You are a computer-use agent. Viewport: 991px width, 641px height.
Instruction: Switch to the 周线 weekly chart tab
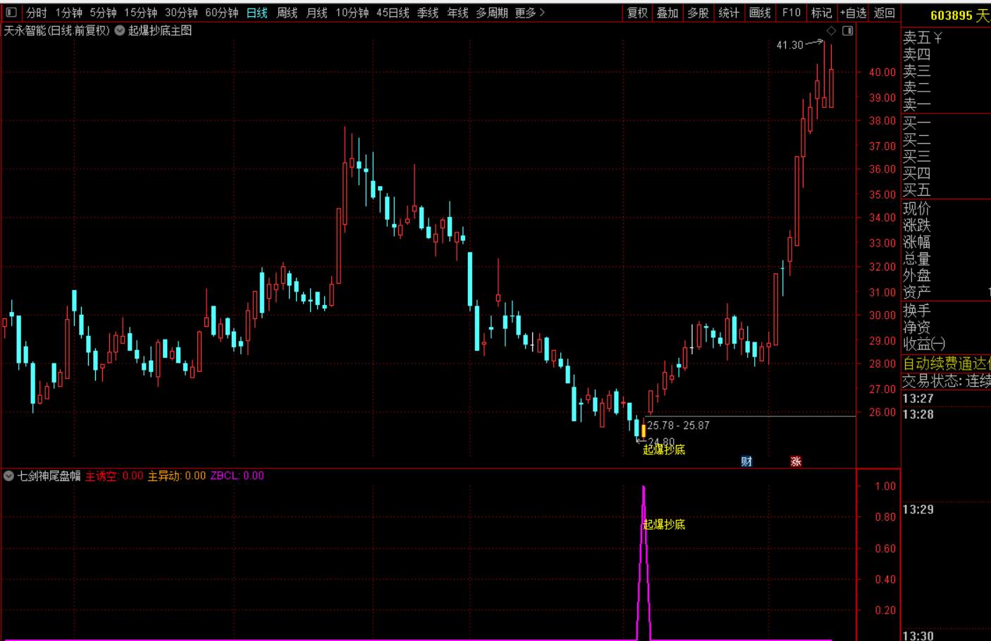click(287, 13)
